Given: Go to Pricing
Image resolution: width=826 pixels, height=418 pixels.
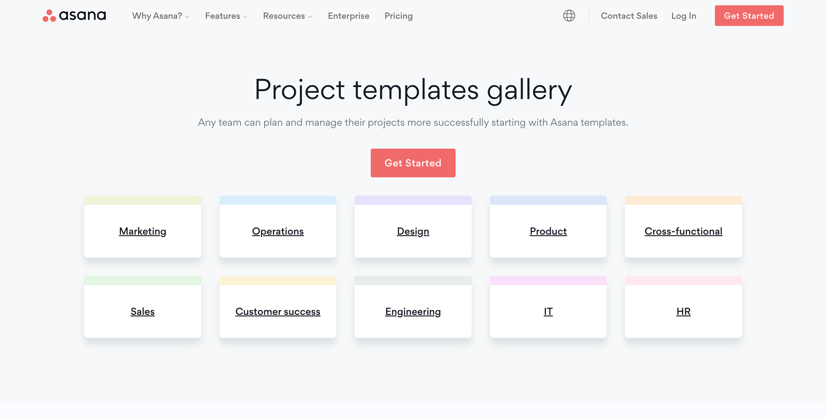Looking at the screenshot, I should pyautogui.click(x=398, y=16).
